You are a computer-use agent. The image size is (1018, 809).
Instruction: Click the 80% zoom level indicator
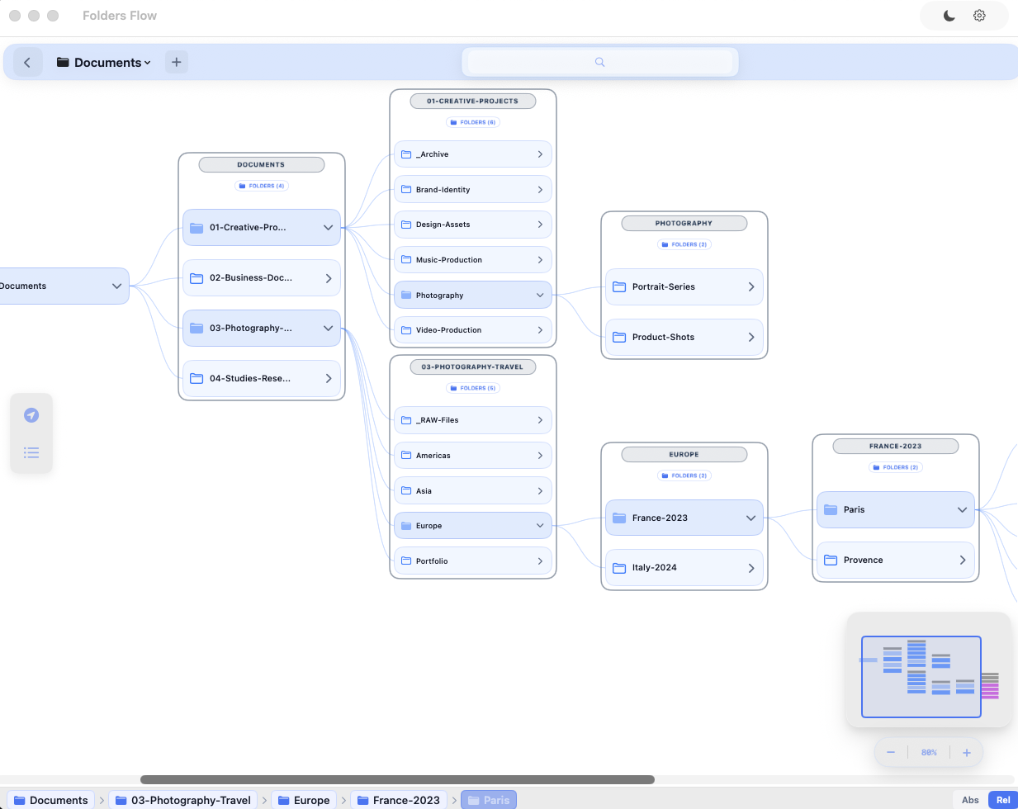tap(928, 752)
